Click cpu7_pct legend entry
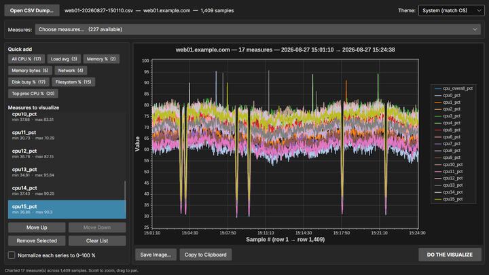The height and width of the screenshot is (275, 489). [x=448, y=144]
